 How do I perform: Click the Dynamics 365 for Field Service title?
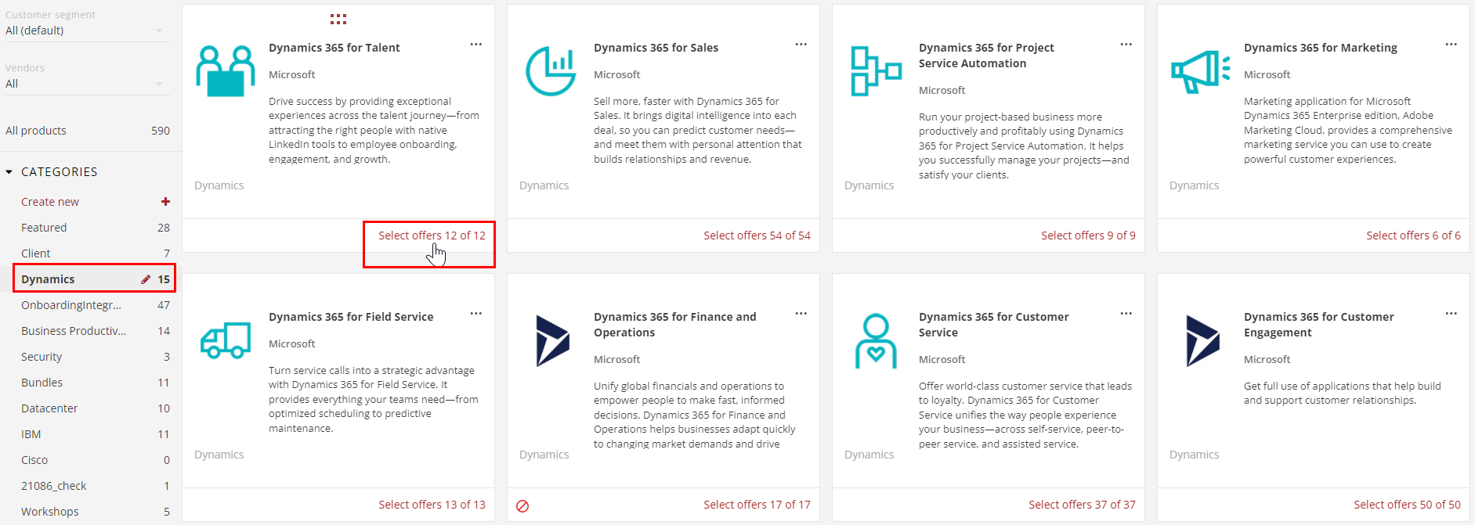351,317
